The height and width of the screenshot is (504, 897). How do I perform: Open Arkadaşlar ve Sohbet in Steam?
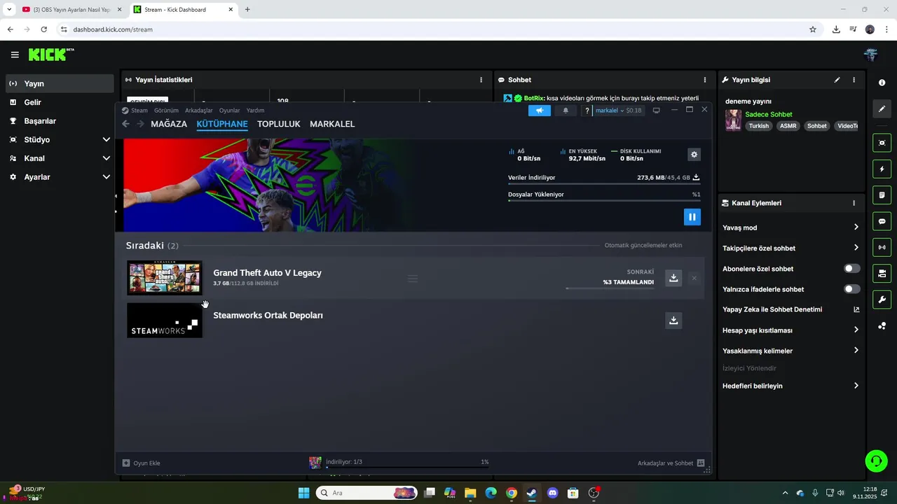click(671, 463)
